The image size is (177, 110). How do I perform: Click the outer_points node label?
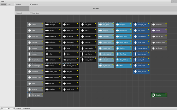[x=107, y=54]
